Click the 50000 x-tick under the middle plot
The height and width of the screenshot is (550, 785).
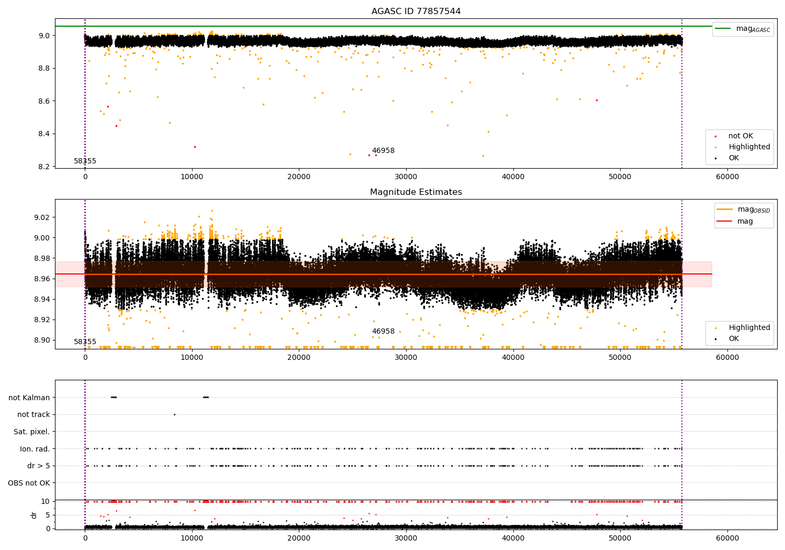pos(620,358)
